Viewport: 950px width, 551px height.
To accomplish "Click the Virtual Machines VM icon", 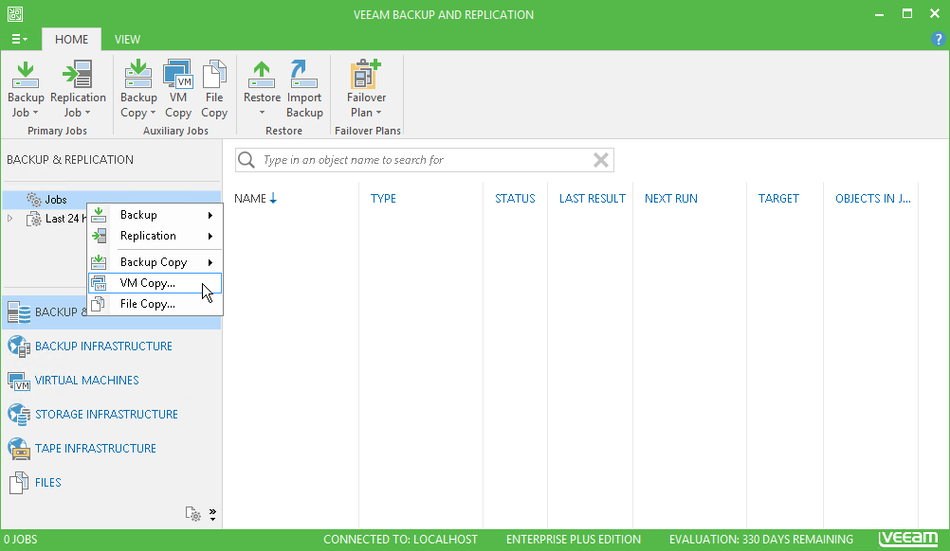I will [19, 381].
